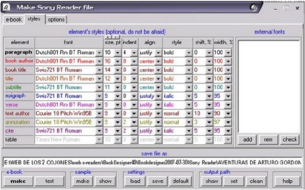Open paragraph align dropdown
305x190 pixels.
coord(159,53)
